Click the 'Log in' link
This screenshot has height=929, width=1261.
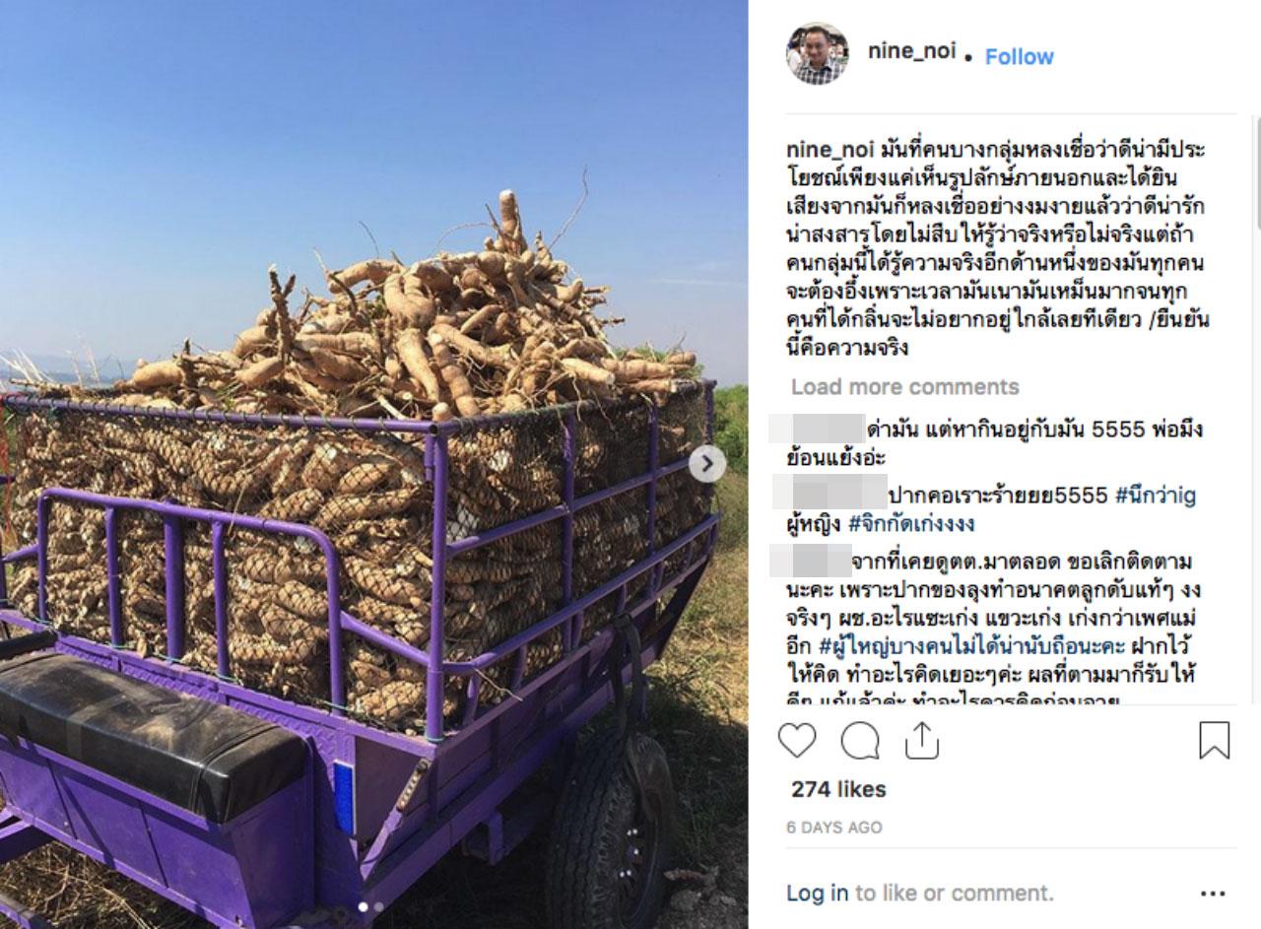click(x=817, y=894)
